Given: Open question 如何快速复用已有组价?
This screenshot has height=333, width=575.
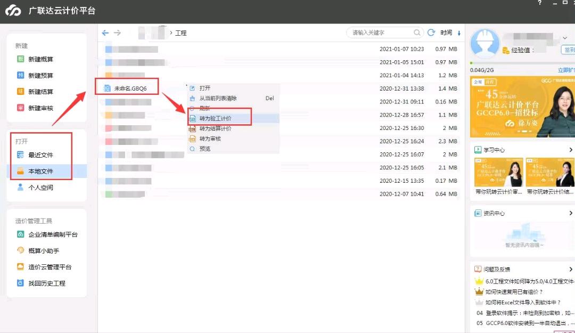Looking at the screenshot, I should pos(514,292).
